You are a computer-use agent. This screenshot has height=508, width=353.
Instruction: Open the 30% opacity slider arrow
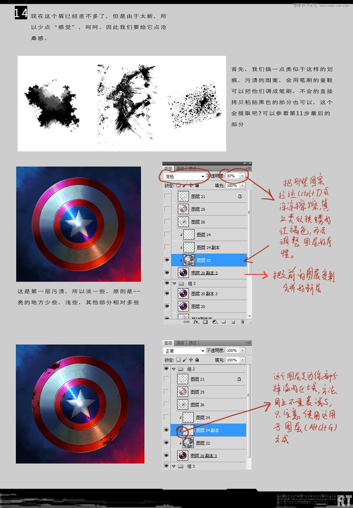(x=243, y=176)
